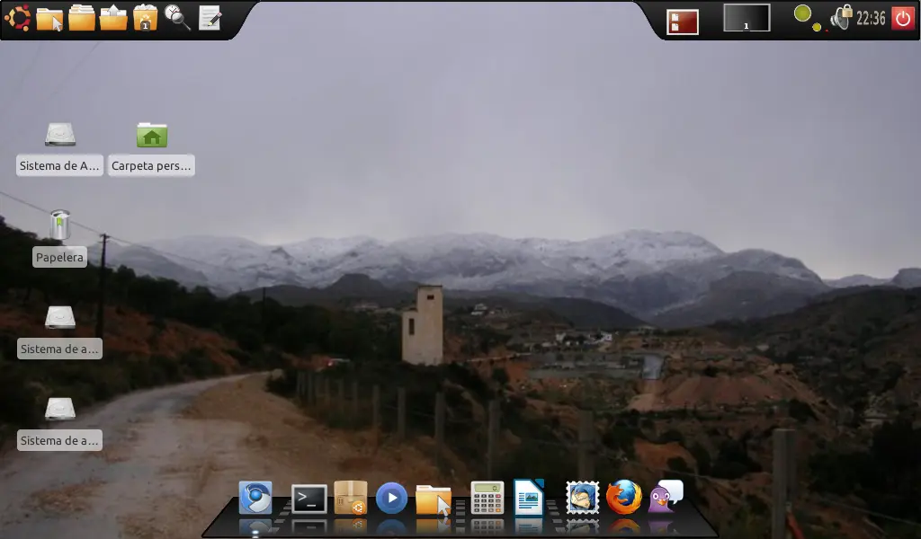This screenshot has height=539, width=921.
Task: Click the red show-desktop applet
Action: (683, 22)
